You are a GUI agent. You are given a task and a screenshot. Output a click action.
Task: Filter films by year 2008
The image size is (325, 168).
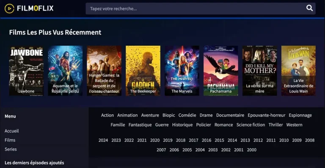click(x=310, y=140)
